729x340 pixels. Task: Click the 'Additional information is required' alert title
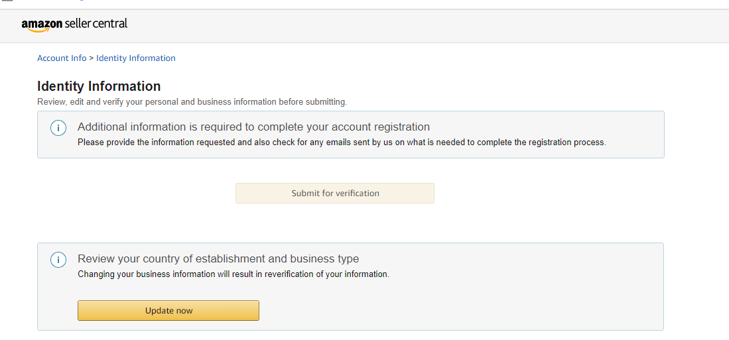point(253,127)
